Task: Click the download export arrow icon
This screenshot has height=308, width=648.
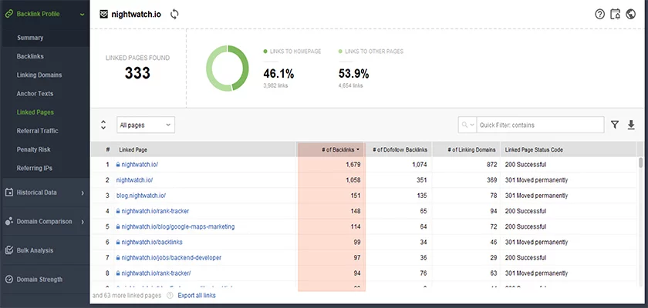Action: [x=631, y=125]
